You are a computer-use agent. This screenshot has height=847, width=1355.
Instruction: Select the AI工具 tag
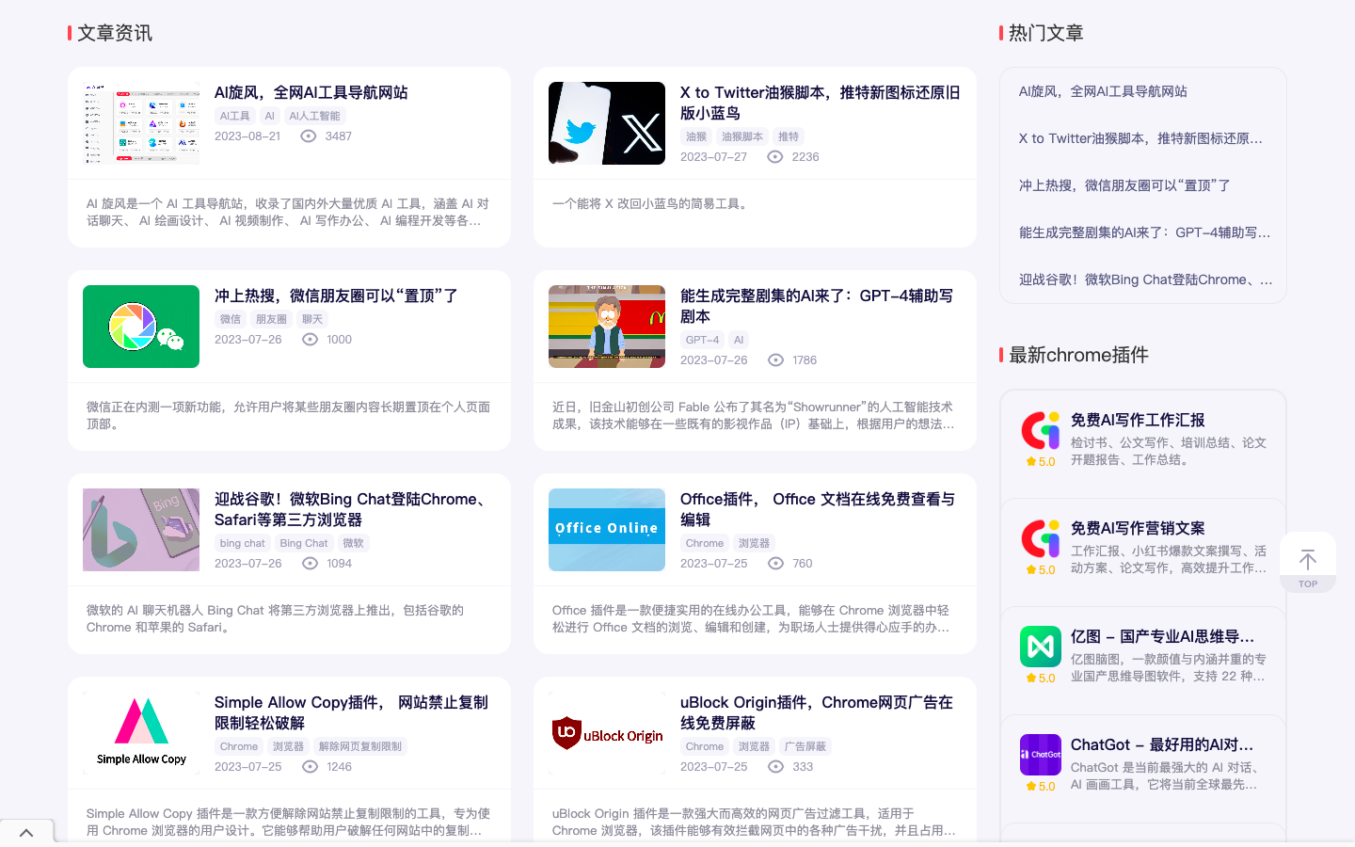(x=235, y=116)
